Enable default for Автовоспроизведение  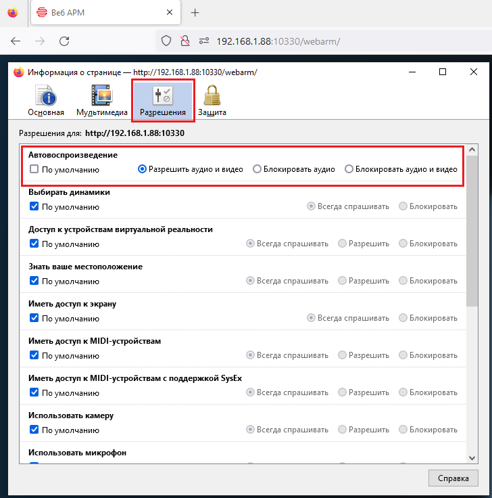pyautogui.click(x=34, y=169)
